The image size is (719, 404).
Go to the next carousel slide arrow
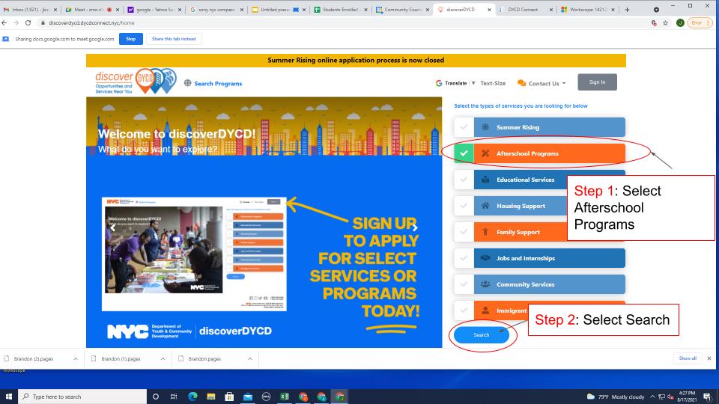(x=415, y=227)
